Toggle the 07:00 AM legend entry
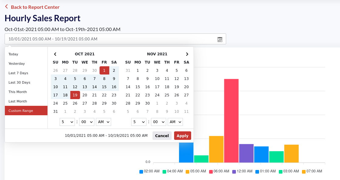 point(312,171)
